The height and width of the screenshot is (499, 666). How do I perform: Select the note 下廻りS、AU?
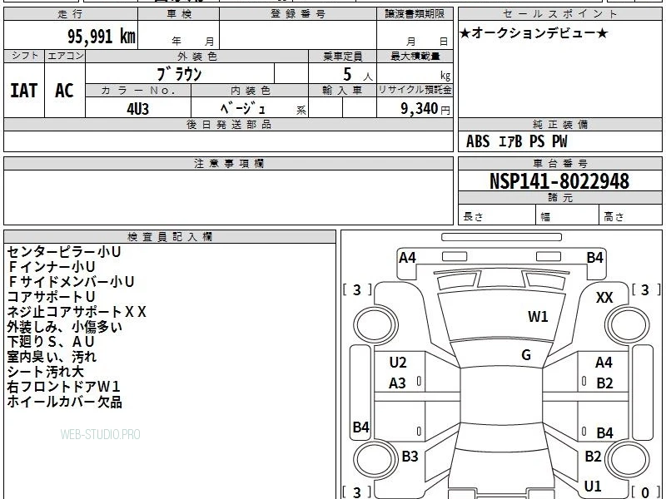coord(51,342)
